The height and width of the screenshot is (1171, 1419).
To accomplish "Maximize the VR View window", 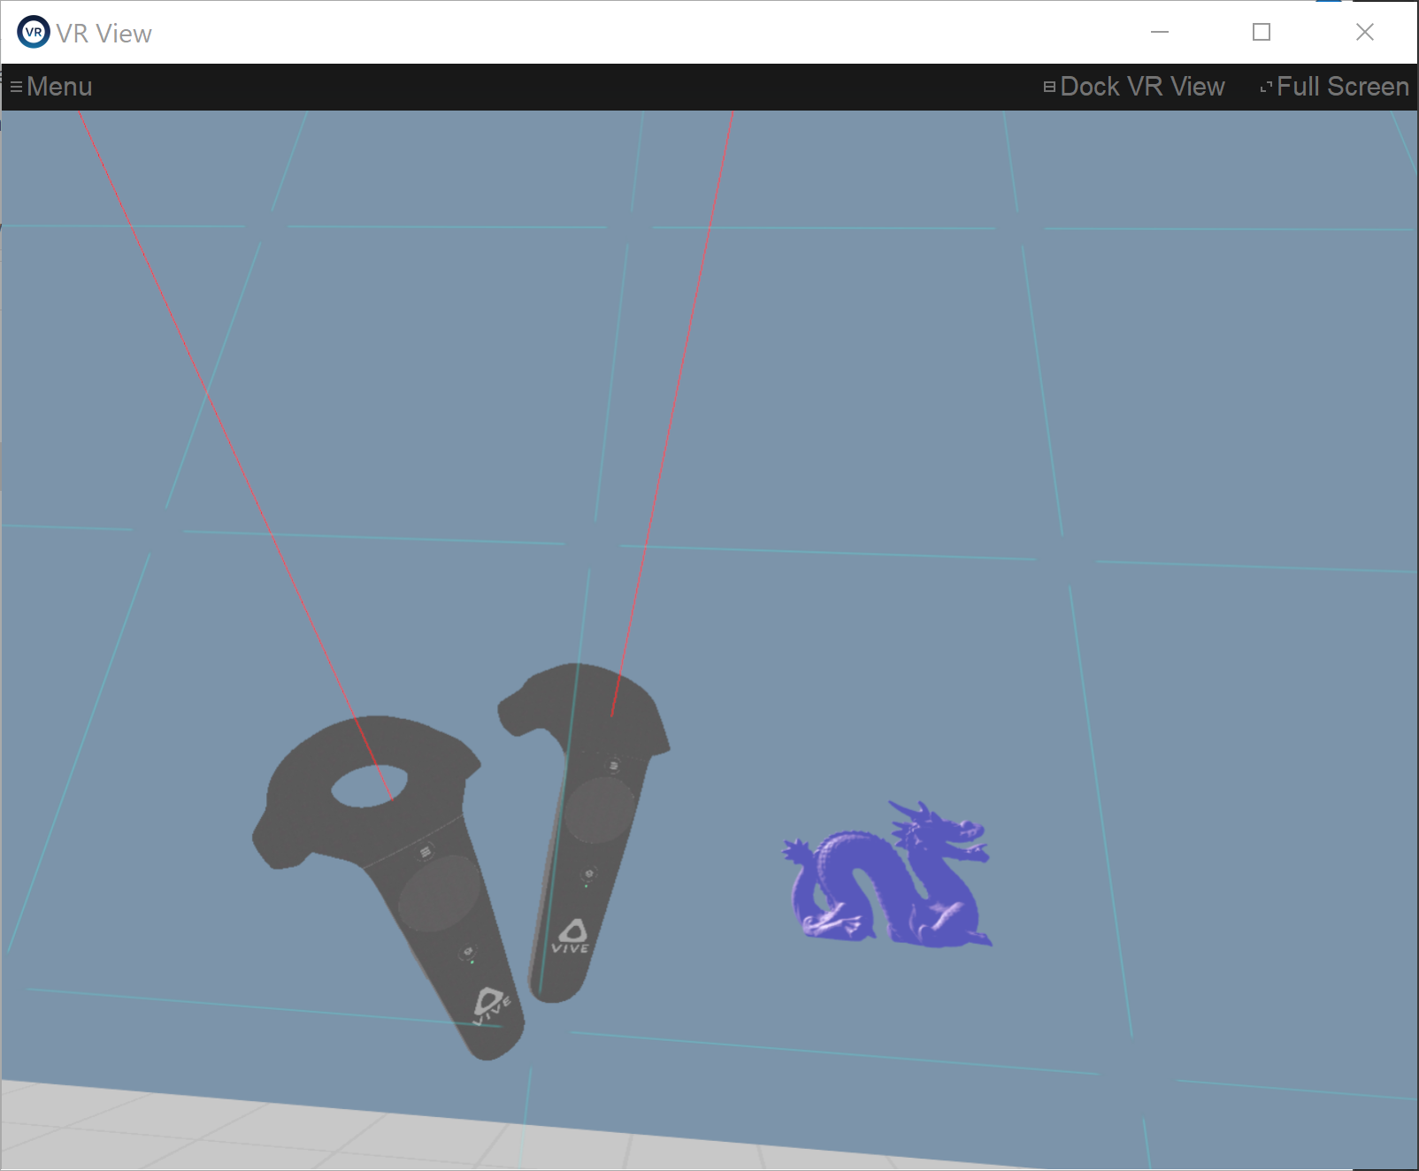I will 1262,33.
